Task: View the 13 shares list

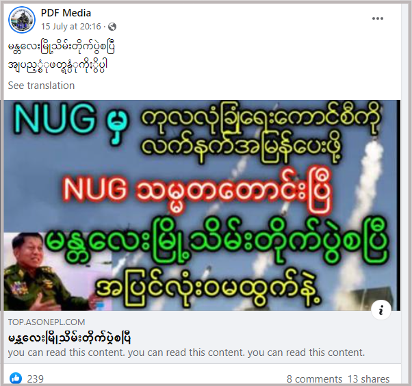Action: pyautogui.click(x=369, y=379)
